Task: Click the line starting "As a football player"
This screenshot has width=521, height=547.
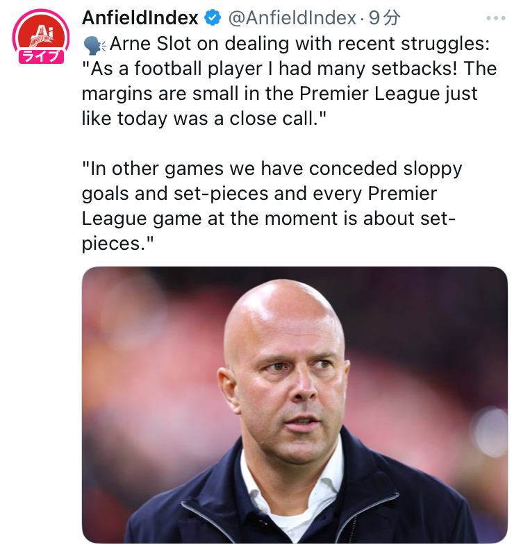Action: (289, 69)
